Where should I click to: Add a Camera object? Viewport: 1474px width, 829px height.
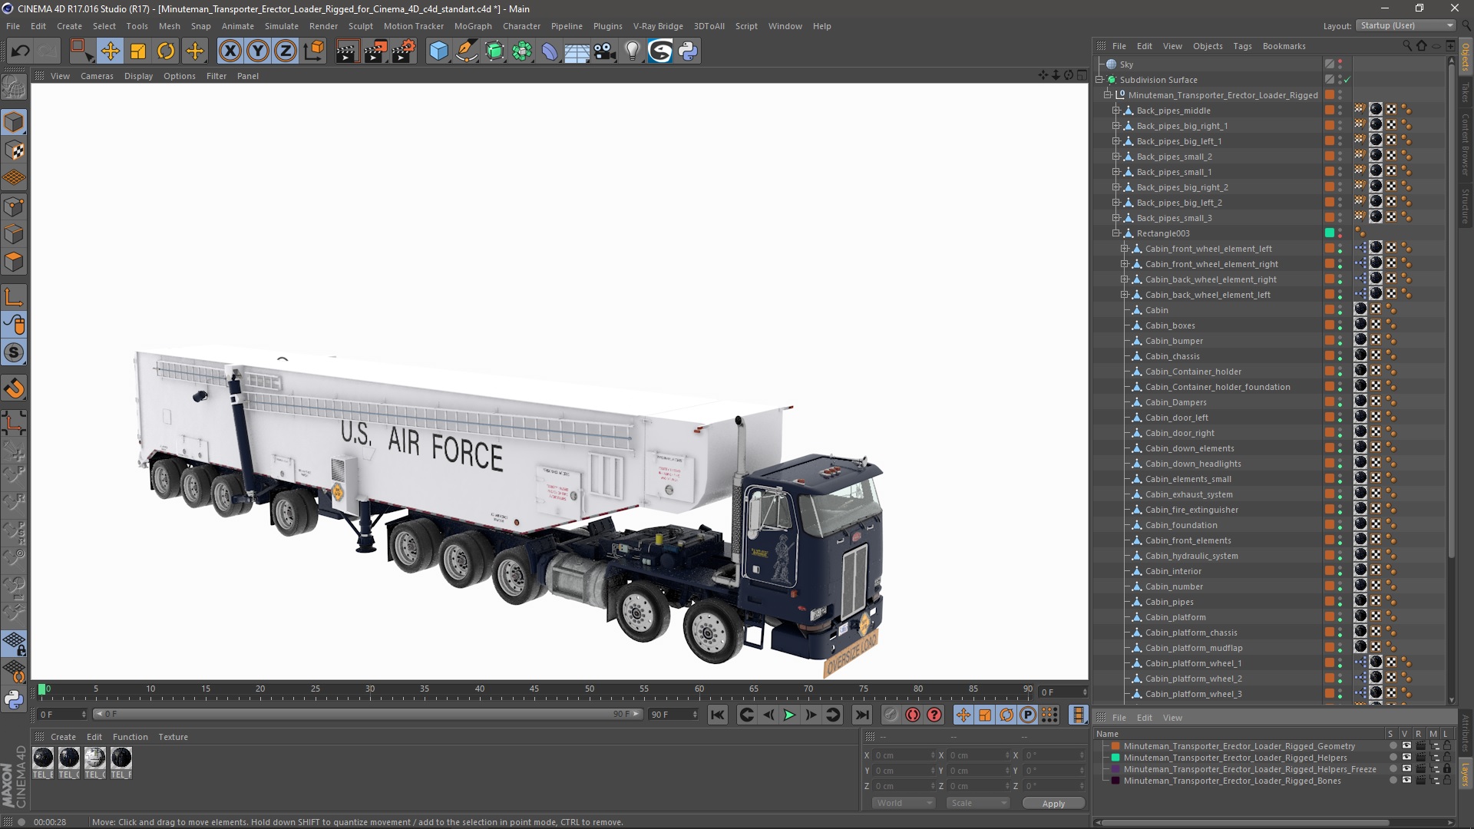point(605,51)
